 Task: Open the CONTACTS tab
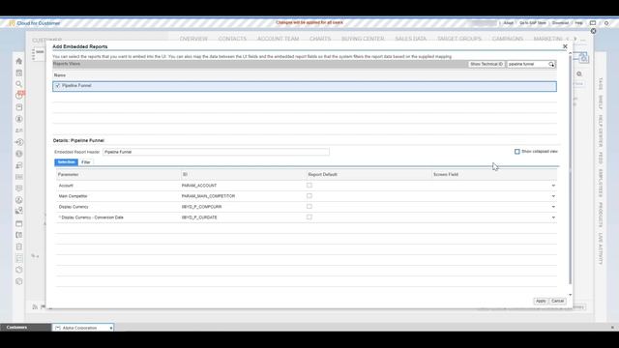(232, 39)
